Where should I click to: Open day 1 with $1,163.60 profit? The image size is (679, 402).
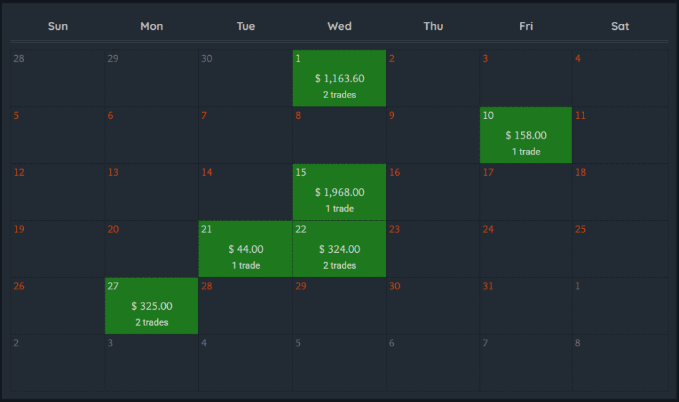339,78
